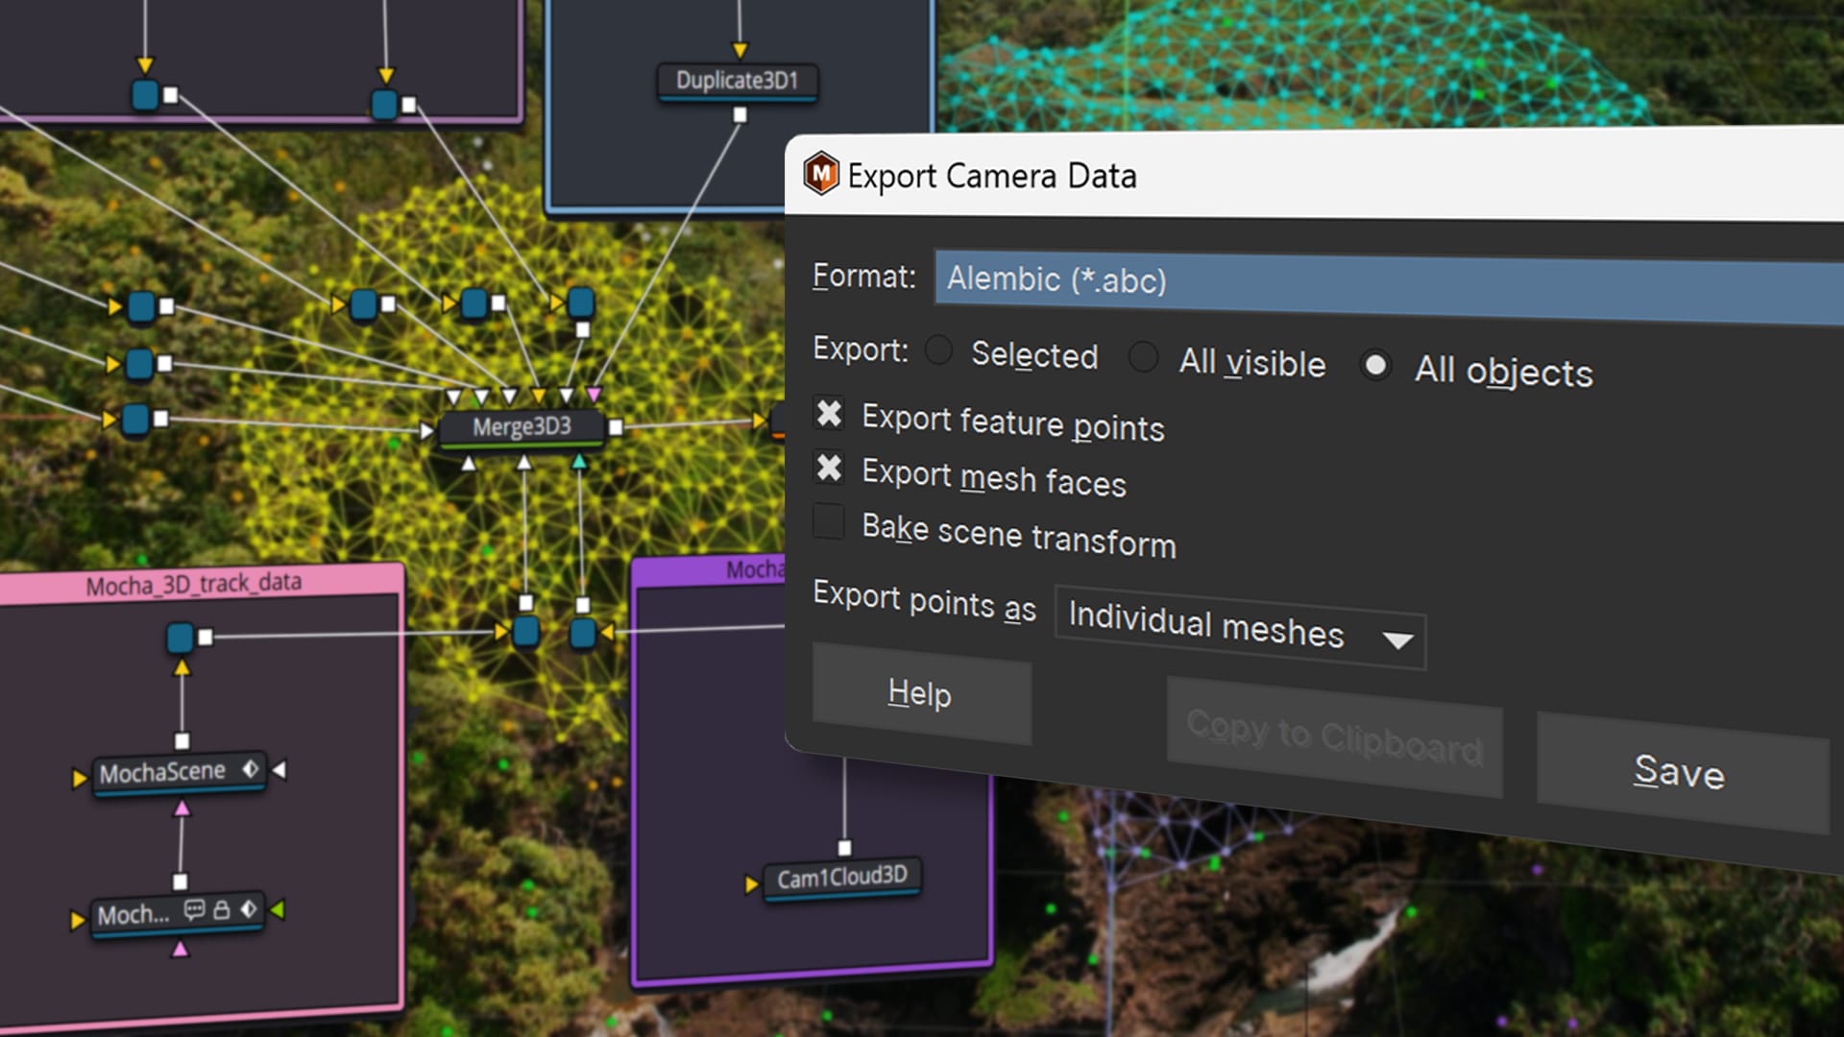Click the lock icon on Moch... node

222,909
